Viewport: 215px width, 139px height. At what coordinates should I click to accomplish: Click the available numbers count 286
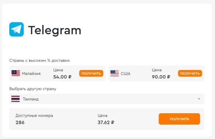click(20, 123)
